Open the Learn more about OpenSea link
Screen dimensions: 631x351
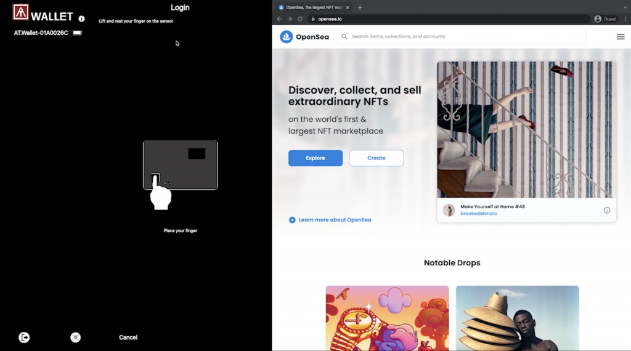(x=335, y=220)
